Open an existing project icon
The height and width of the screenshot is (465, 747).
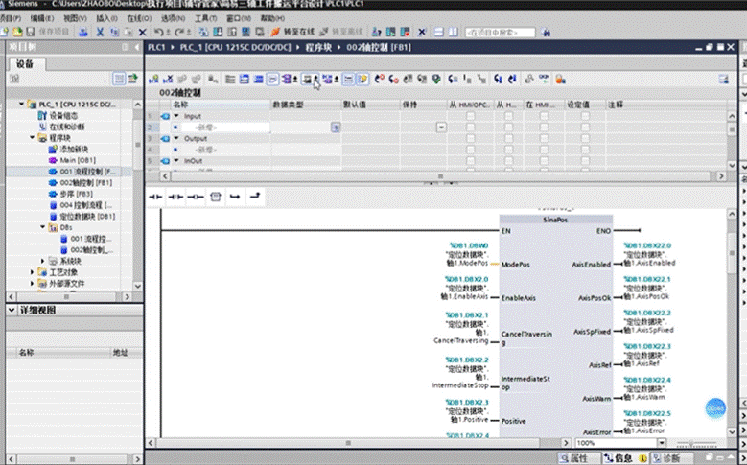[17, 32]
